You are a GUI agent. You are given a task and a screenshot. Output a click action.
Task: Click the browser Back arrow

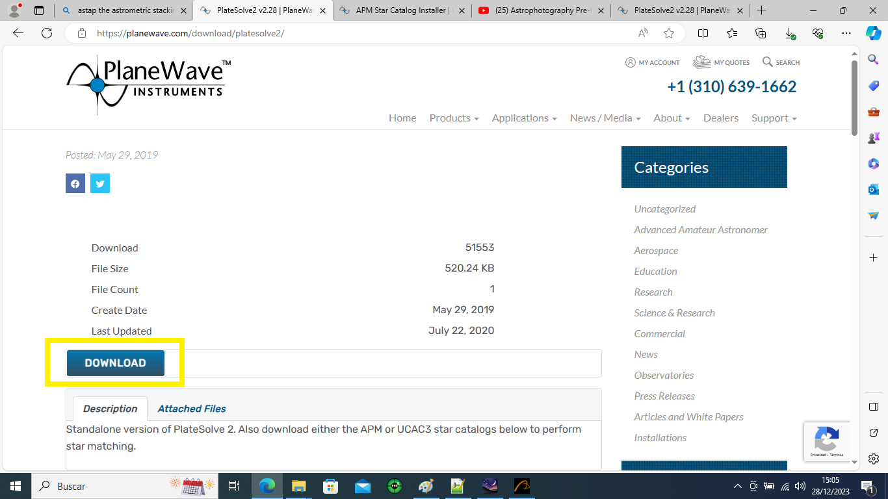pos(18,33)
